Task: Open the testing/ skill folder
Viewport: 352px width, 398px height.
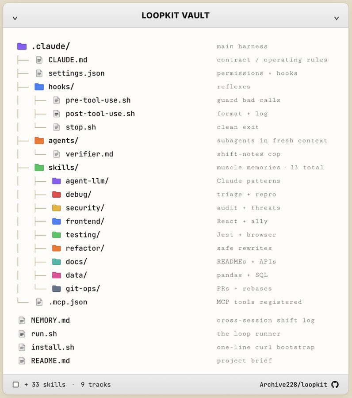Action: (x=83, y=235)
